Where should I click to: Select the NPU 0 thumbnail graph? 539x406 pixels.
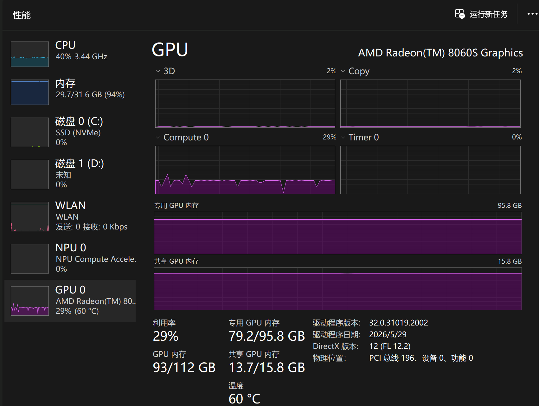point(30,259)
